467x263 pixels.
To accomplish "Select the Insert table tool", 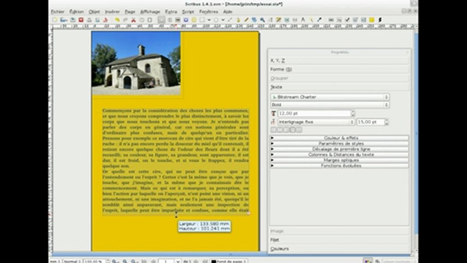I will [194, 20].
